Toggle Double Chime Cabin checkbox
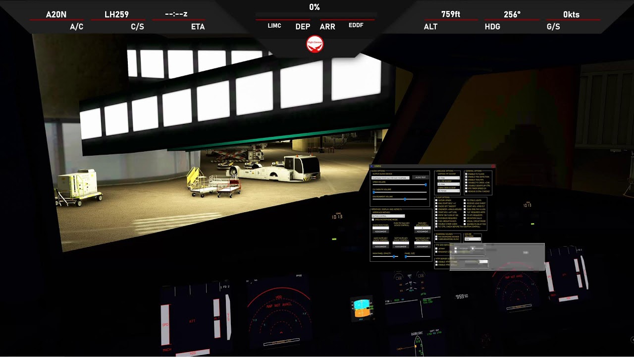The image size is (634, 357). pyautogui.click(x=436, y=224)
